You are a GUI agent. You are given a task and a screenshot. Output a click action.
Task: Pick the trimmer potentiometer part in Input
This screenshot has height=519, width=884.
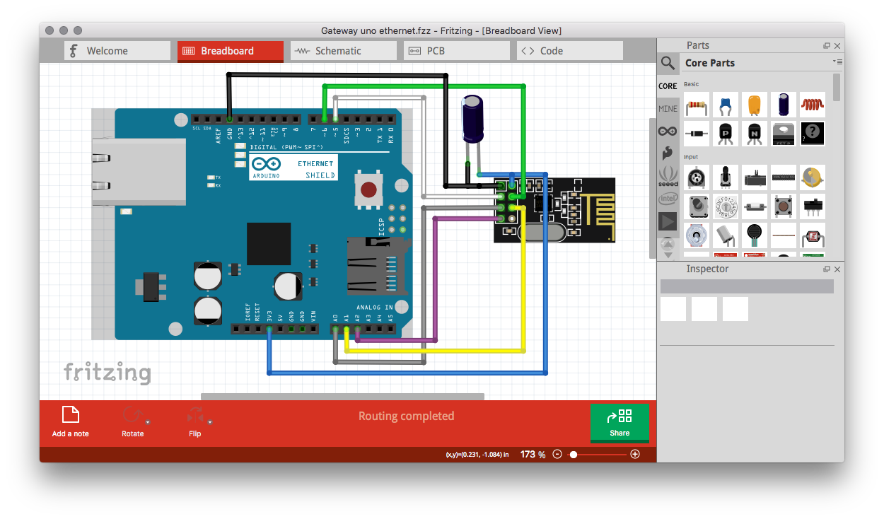[697, 177]
